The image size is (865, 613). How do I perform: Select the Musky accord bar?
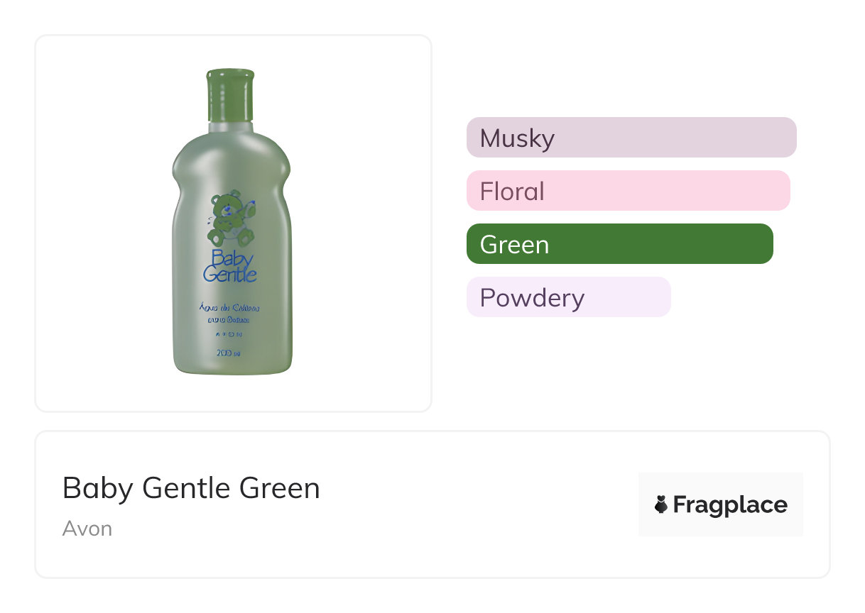point(631,138)
